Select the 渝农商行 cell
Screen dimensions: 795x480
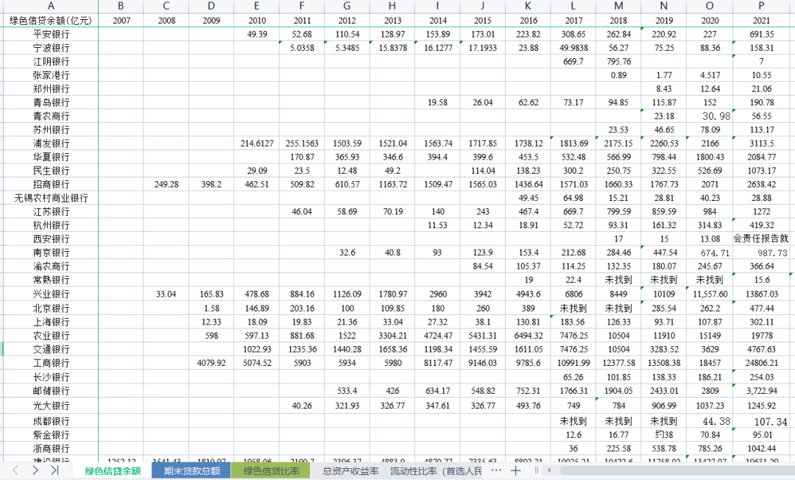(x=51, y=267)
